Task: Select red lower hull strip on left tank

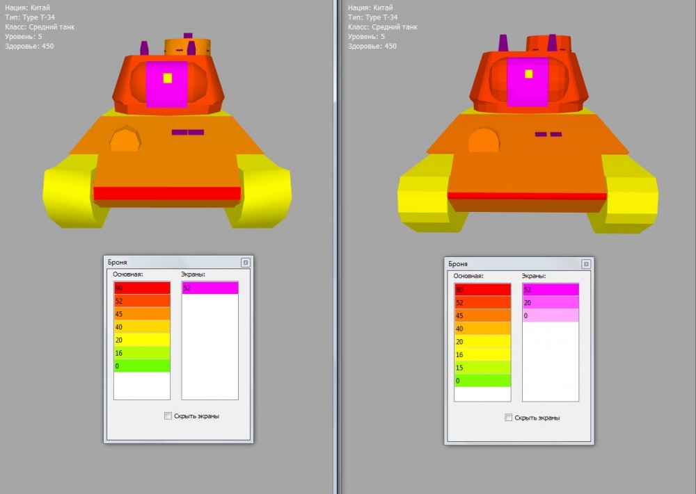Action: coord(167,193)
